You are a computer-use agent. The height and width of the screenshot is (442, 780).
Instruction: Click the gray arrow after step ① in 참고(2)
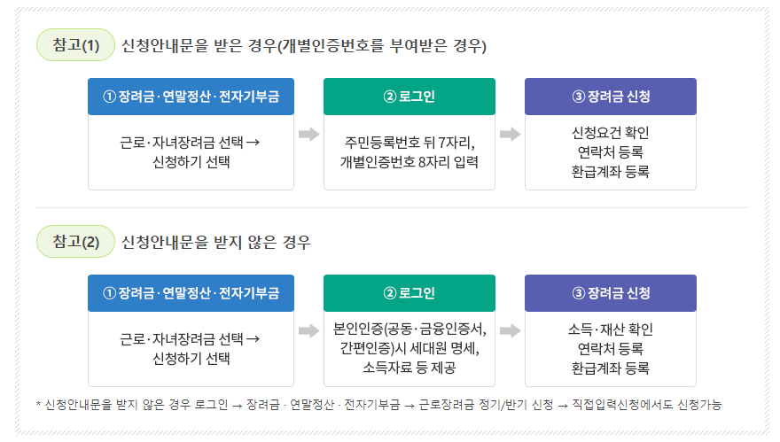[x=309, y=330]
